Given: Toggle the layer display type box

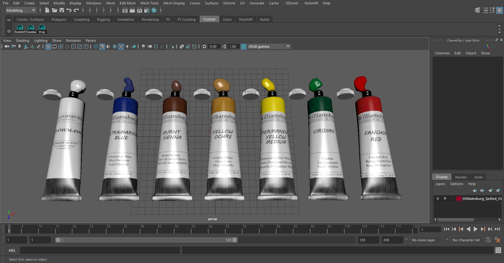Looking at the screenshot, I should [x=452, y=199].
